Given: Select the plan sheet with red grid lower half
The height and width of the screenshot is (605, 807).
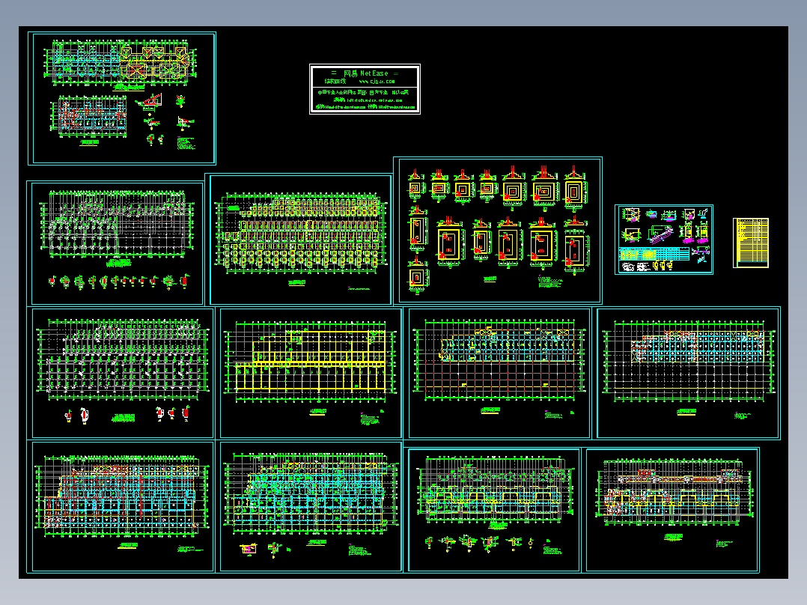Looking at the screenshot, I should 499,374.
